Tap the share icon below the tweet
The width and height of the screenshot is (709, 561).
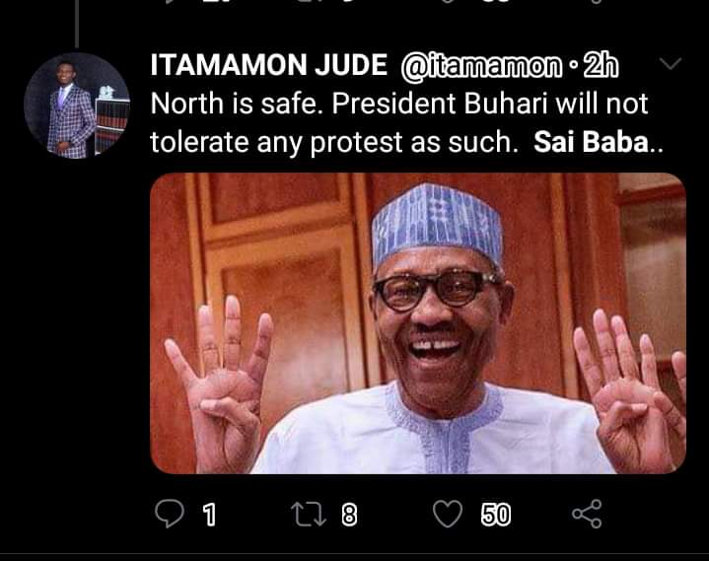pos(587,513)
